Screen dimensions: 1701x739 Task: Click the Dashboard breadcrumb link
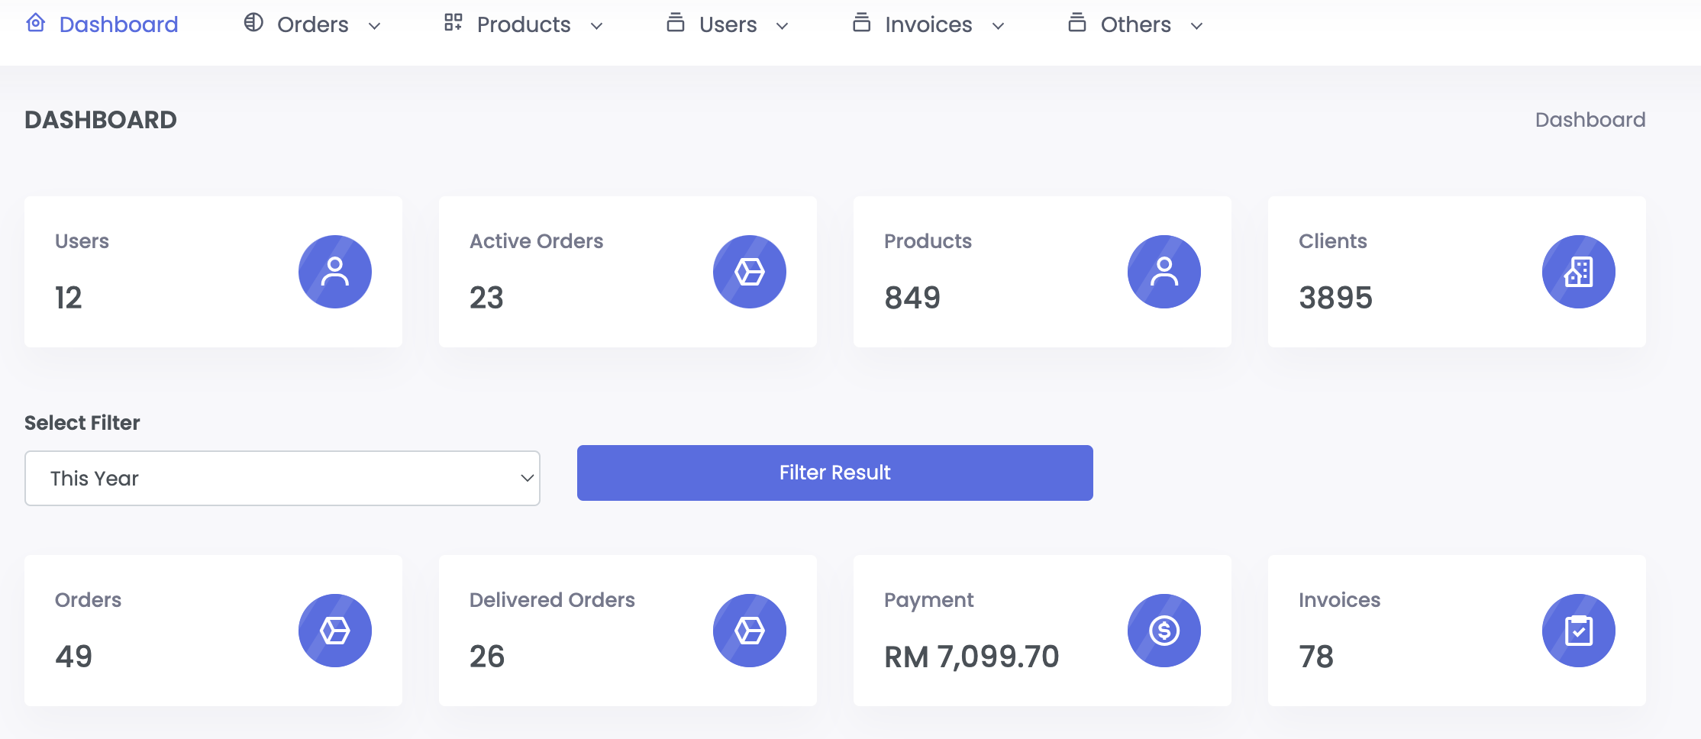(1590, 120)
